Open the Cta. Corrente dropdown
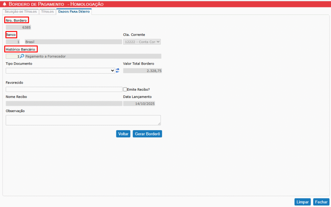The width and height of the screenshot is (331, 207). coord(142,42)
